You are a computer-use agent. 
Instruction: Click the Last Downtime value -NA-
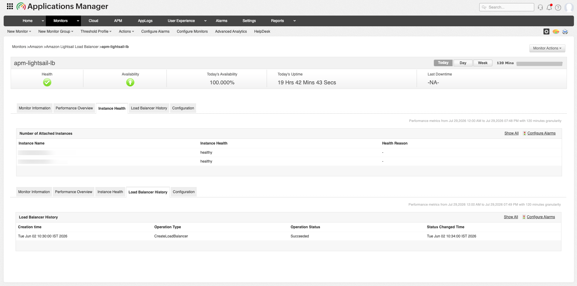433,82
